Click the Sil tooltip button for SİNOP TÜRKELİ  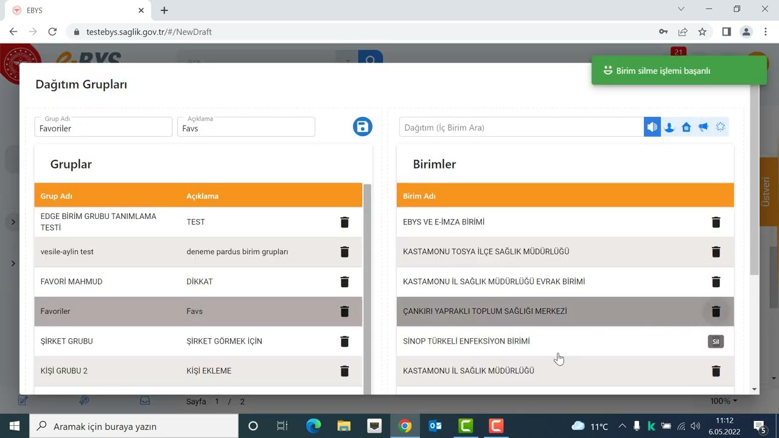point(716,341)
